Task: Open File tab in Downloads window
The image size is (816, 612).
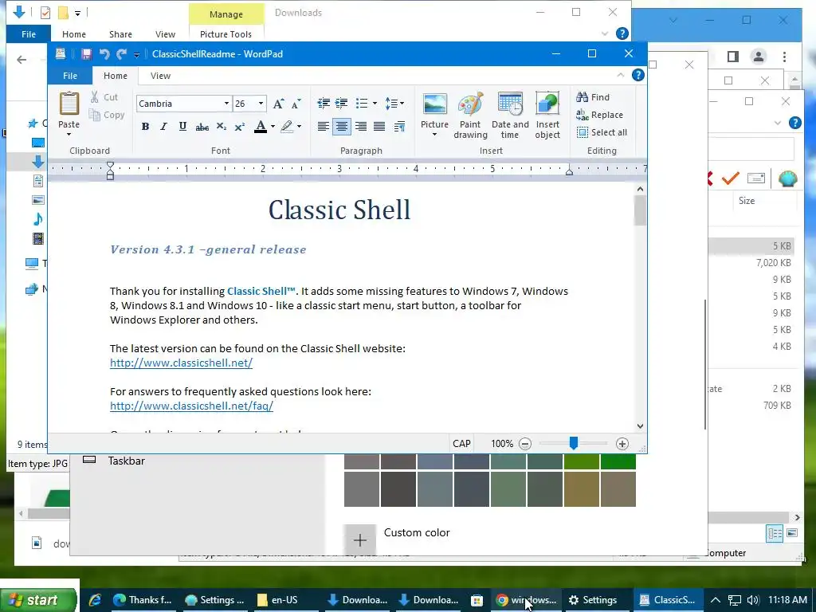Action: [29, 34]
